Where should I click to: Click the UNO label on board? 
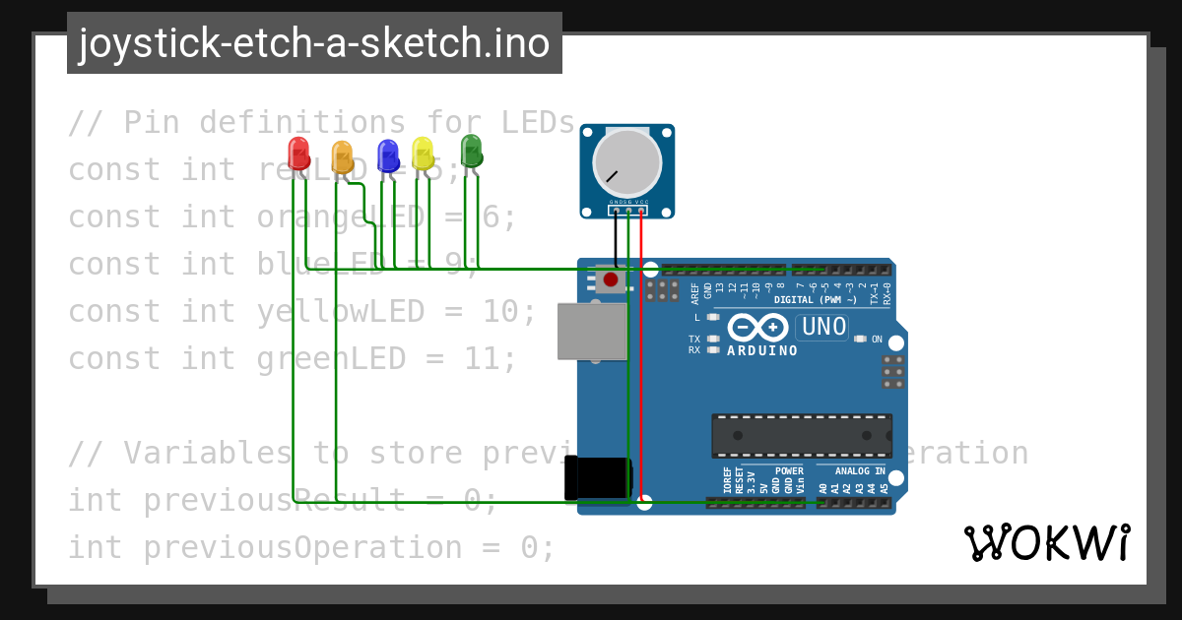[822, 327]
